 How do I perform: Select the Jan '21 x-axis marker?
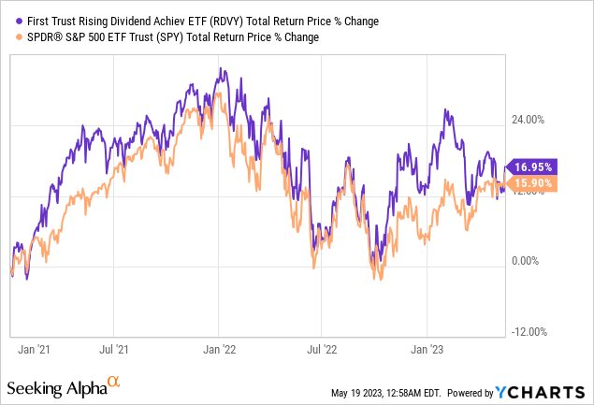pyautogui.click(x=34, y=350)
